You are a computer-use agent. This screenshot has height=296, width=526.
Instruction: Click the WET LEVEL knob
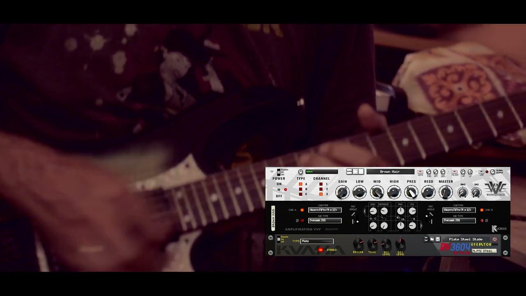(x=386, y=244)
